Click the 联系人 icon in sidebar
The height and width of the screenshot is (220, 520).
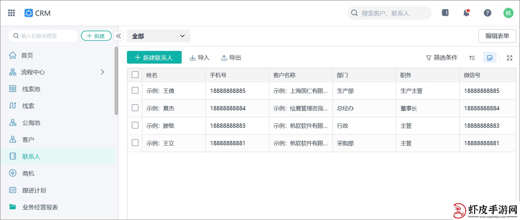(13, 156)
